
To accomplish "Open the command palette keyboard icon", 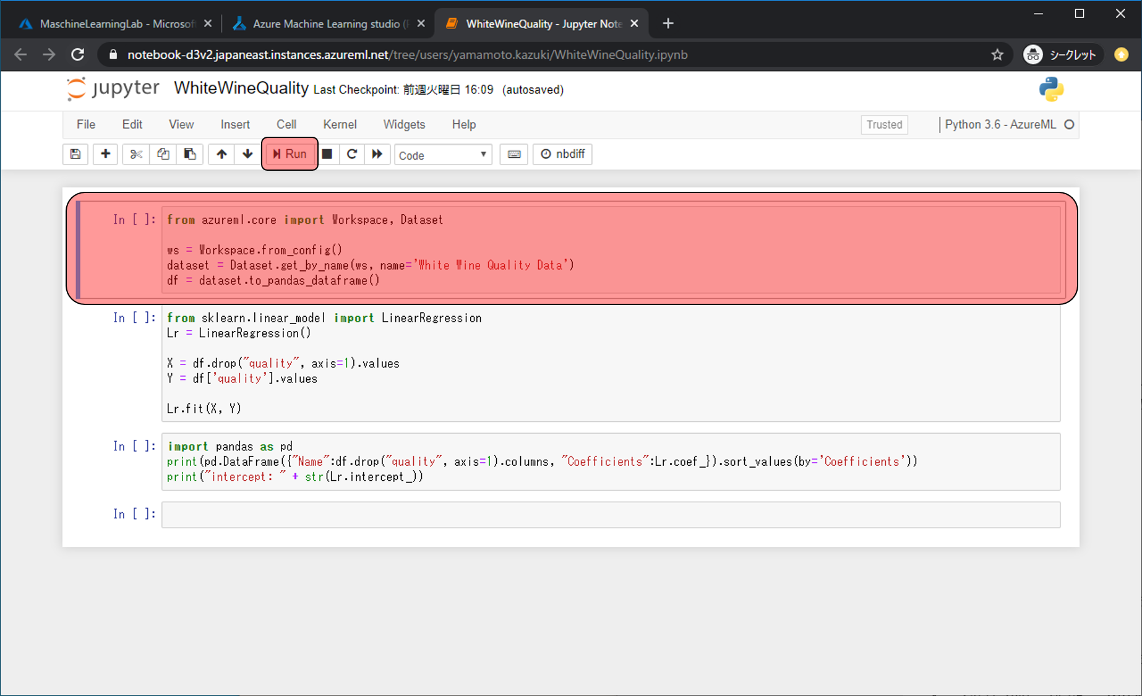I will click(x=514, y=154).
